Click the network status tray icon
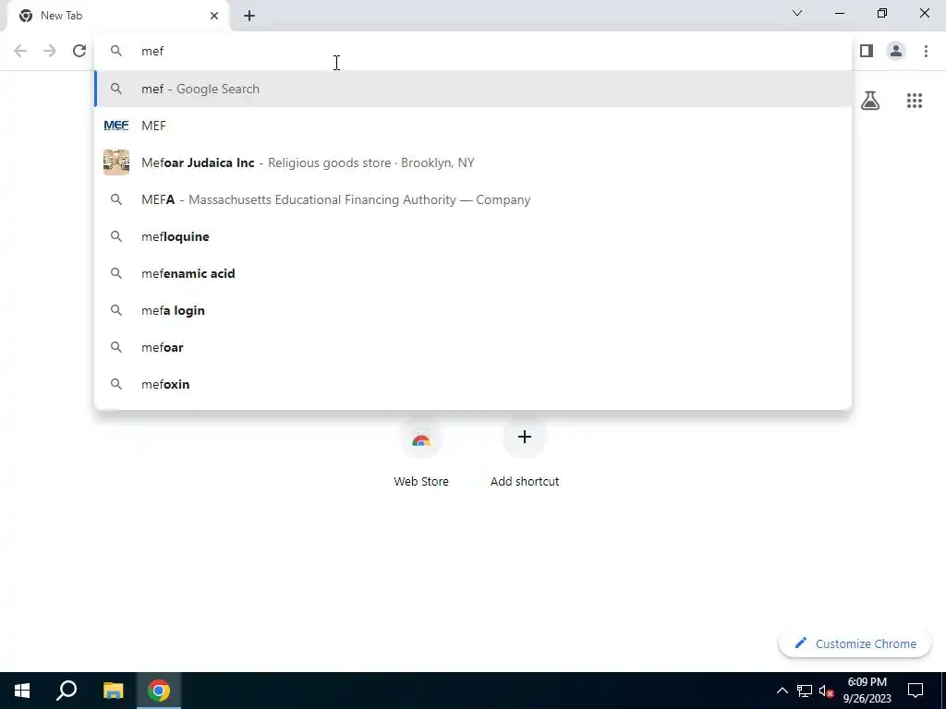The image size is (946, 709). pyautogui.click(x=805, y=691)
